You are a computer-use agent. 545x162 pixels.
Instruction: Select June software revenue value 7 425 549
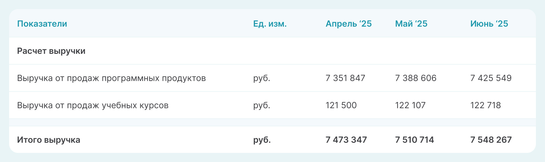click(x=491, y=78)
